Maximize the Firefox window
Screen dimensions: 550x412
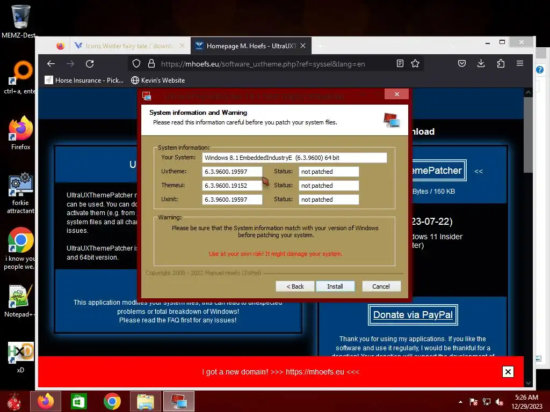(502, 42)
